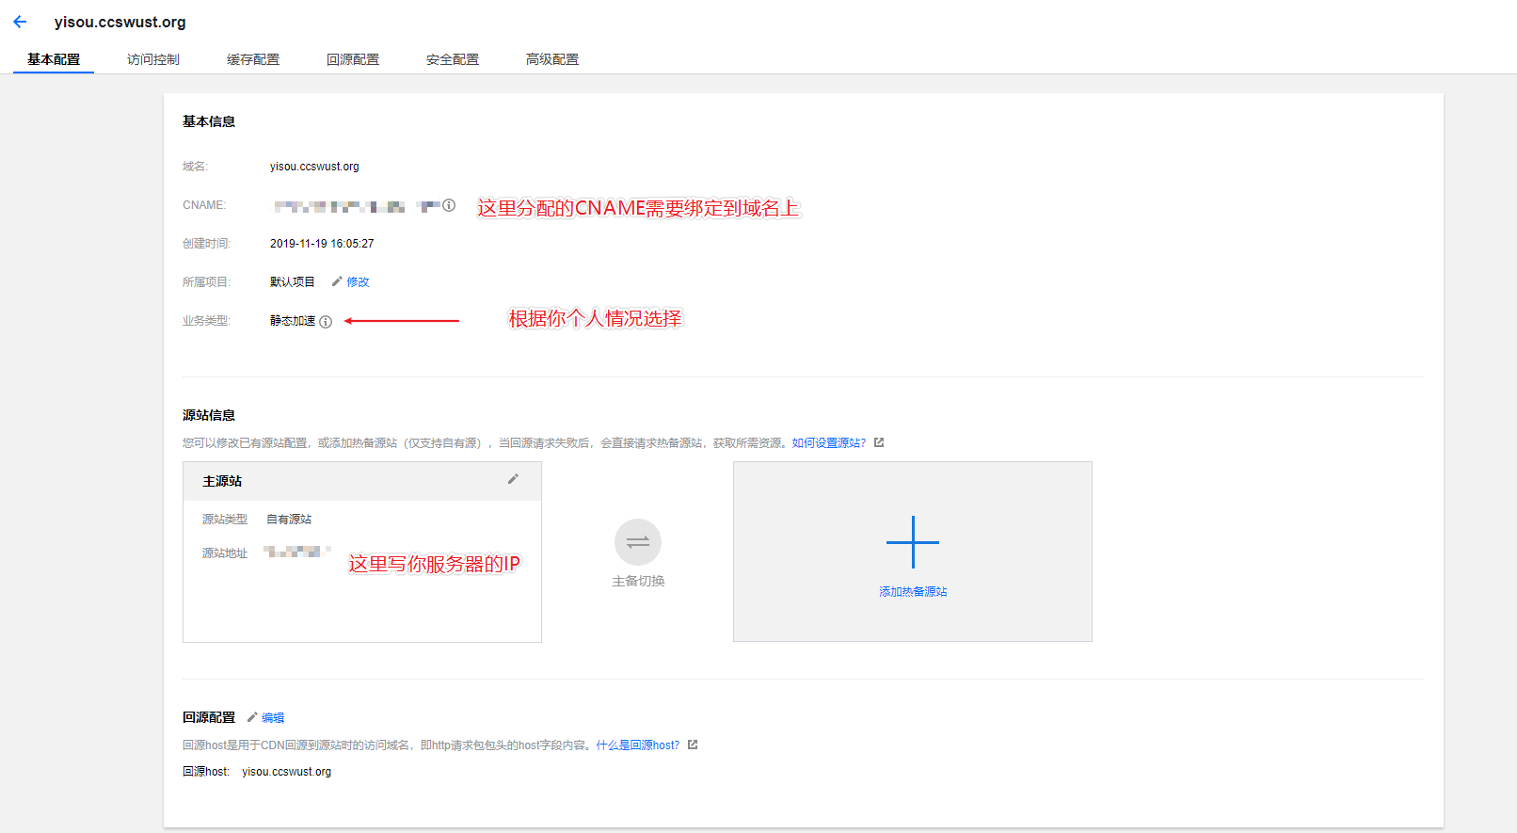Click the blurred CNAME value
1517x833 pixels.
357,206
